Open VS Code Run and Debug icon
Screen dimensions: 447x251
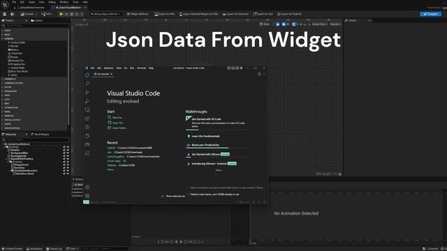pos(87,101)
